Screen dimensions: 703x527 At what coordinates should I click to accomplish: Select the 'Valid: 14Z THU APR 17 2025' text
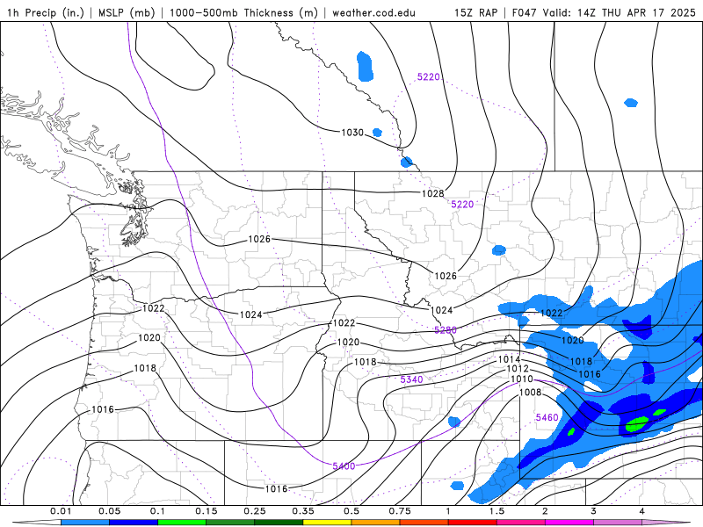coord(620,12)
